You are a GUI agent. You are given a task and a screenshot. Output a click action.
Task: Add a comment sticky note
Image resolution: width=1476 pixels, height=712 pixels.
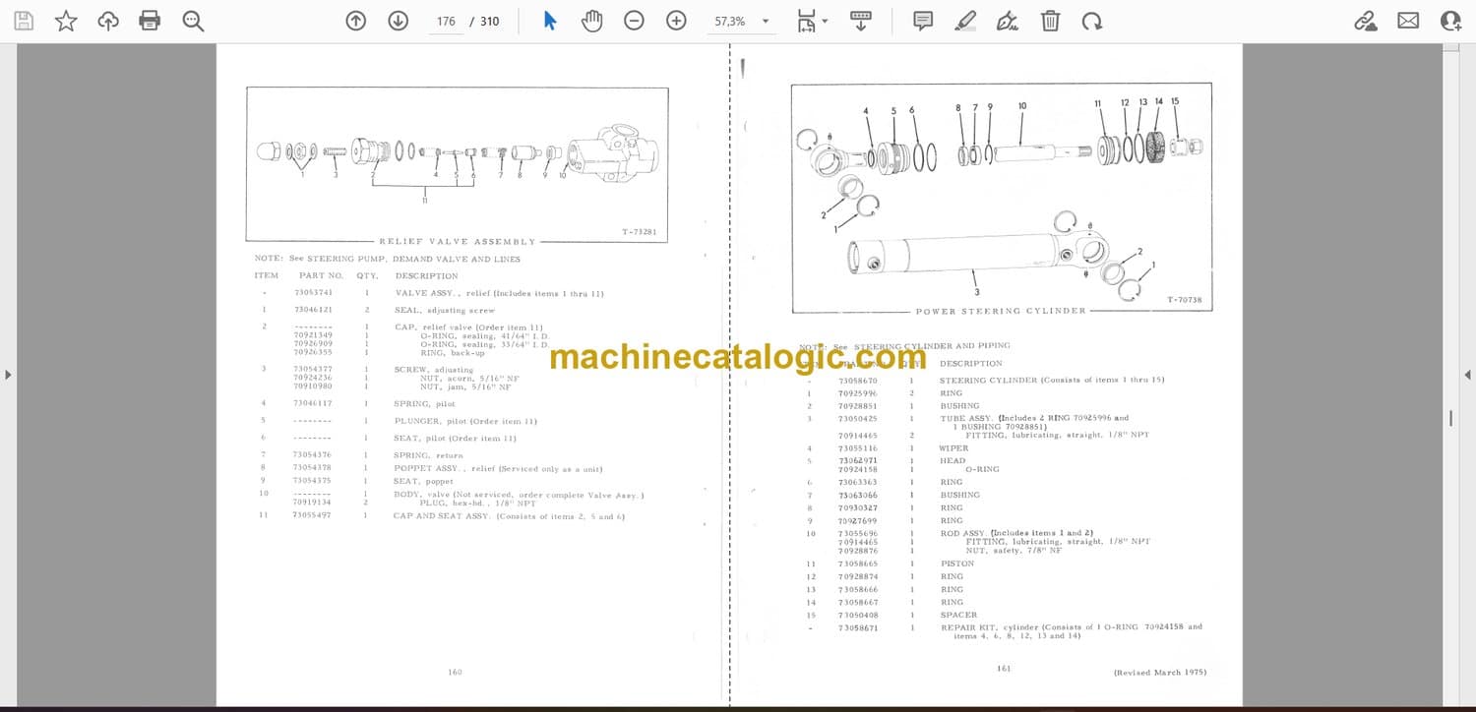coord(923,21)
